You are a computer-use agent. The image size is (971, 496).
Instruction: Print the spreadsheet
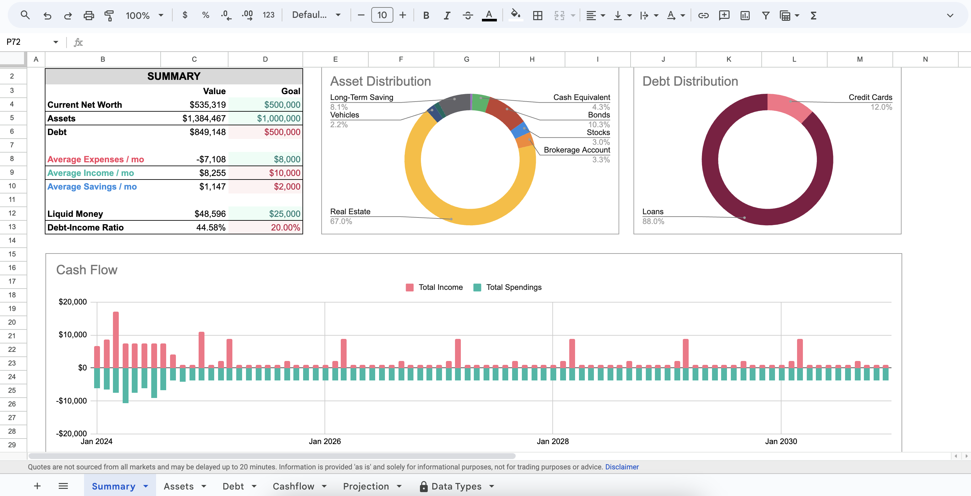pos(89,16)
